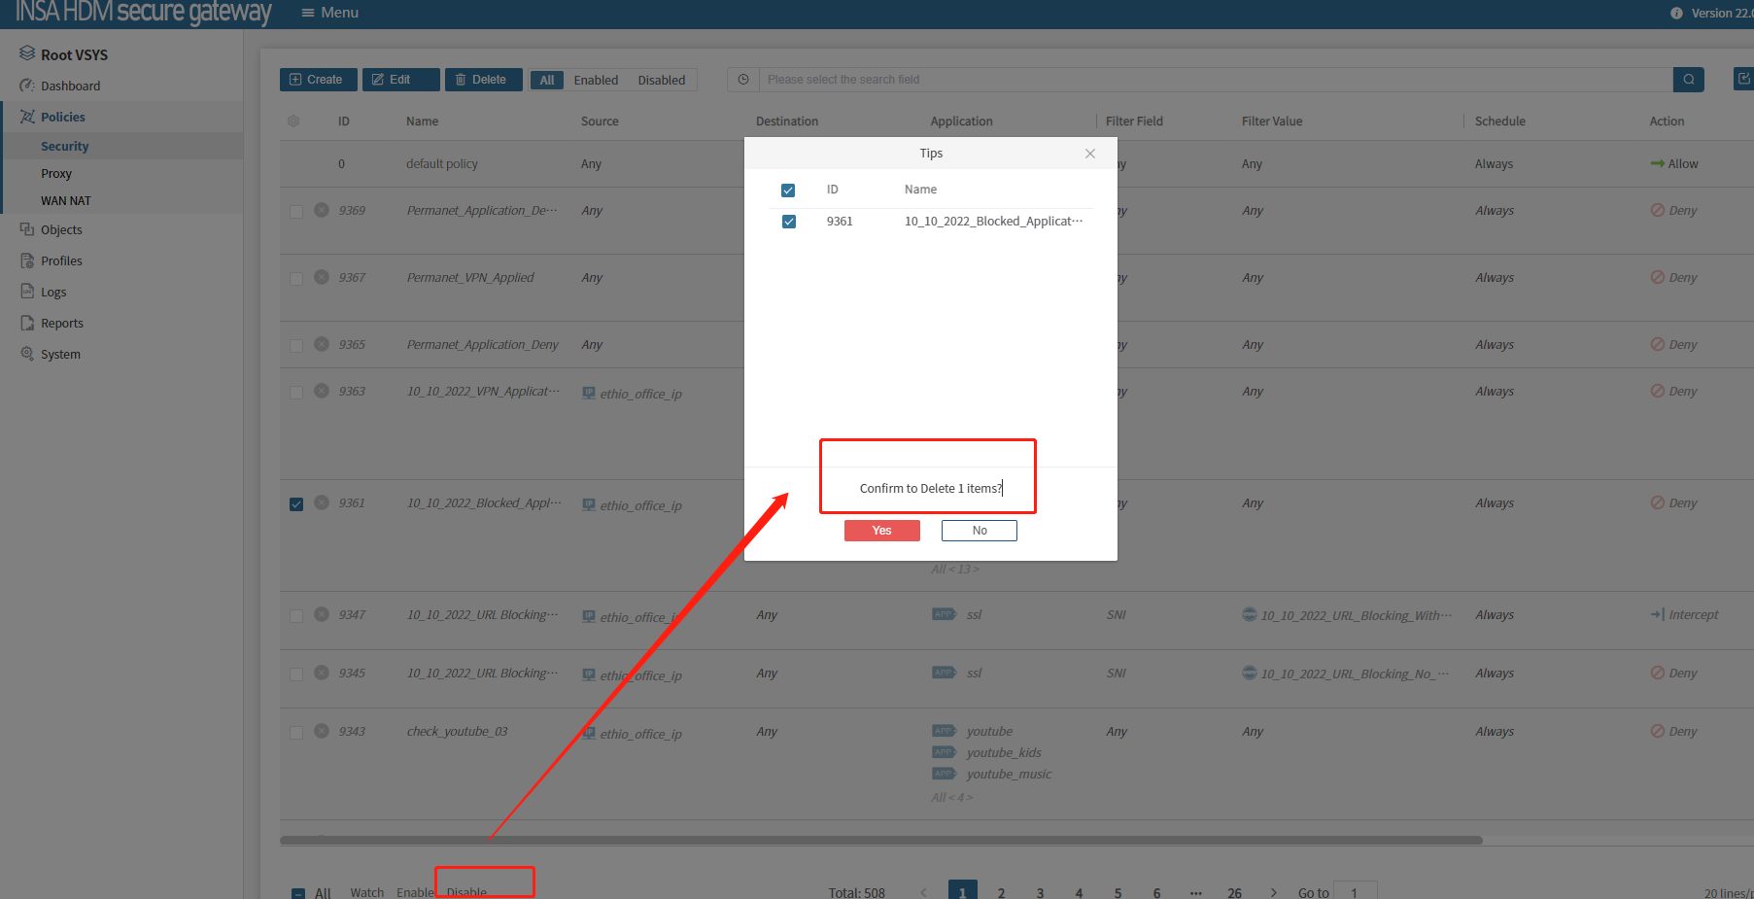
Task: Toggle the select-all checkbox in Tips dialog
Action: (788, 190)
